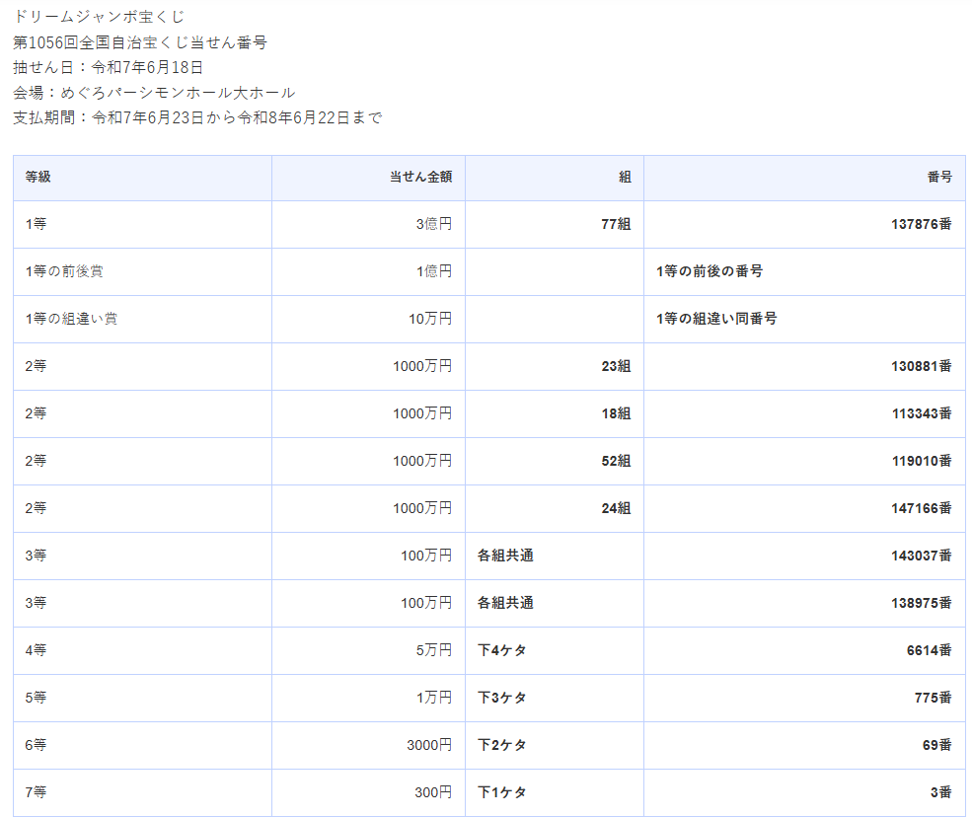The width and height of the screenshot is (972, 817).
Task: Click 1000万円 in the 24組 row
Action: (x=422, y=508)
